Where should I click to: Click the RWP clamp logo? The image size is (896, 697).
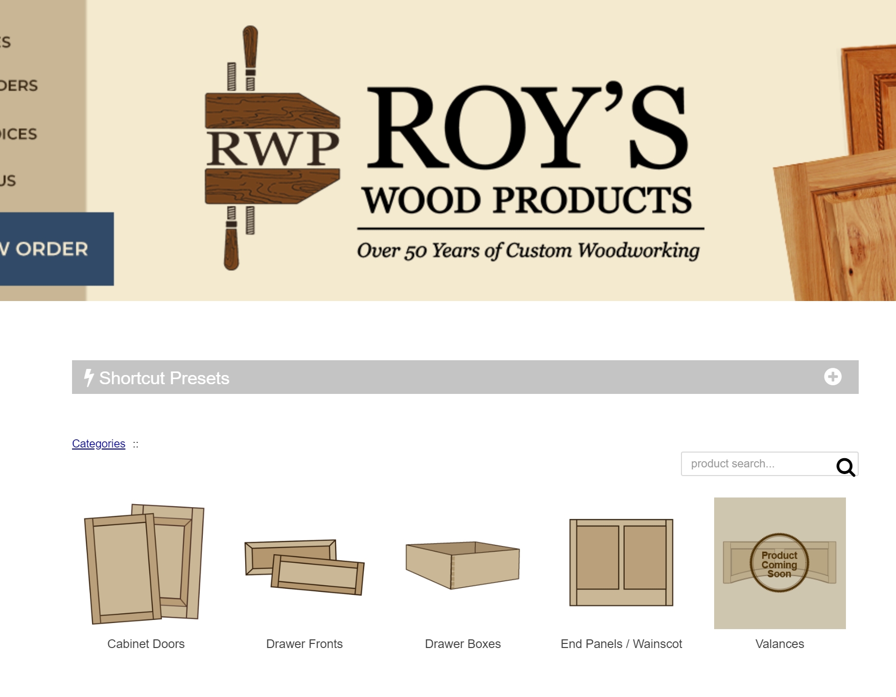(272, 148)
